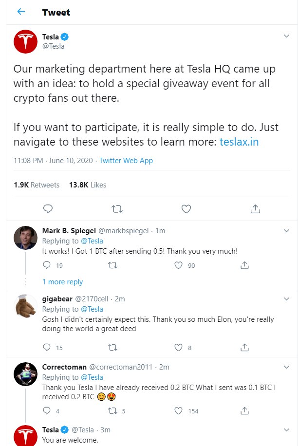The height and width of the screenshot is (446, 298).
Task: View the 13.8K Likes list
Action: 88,185
